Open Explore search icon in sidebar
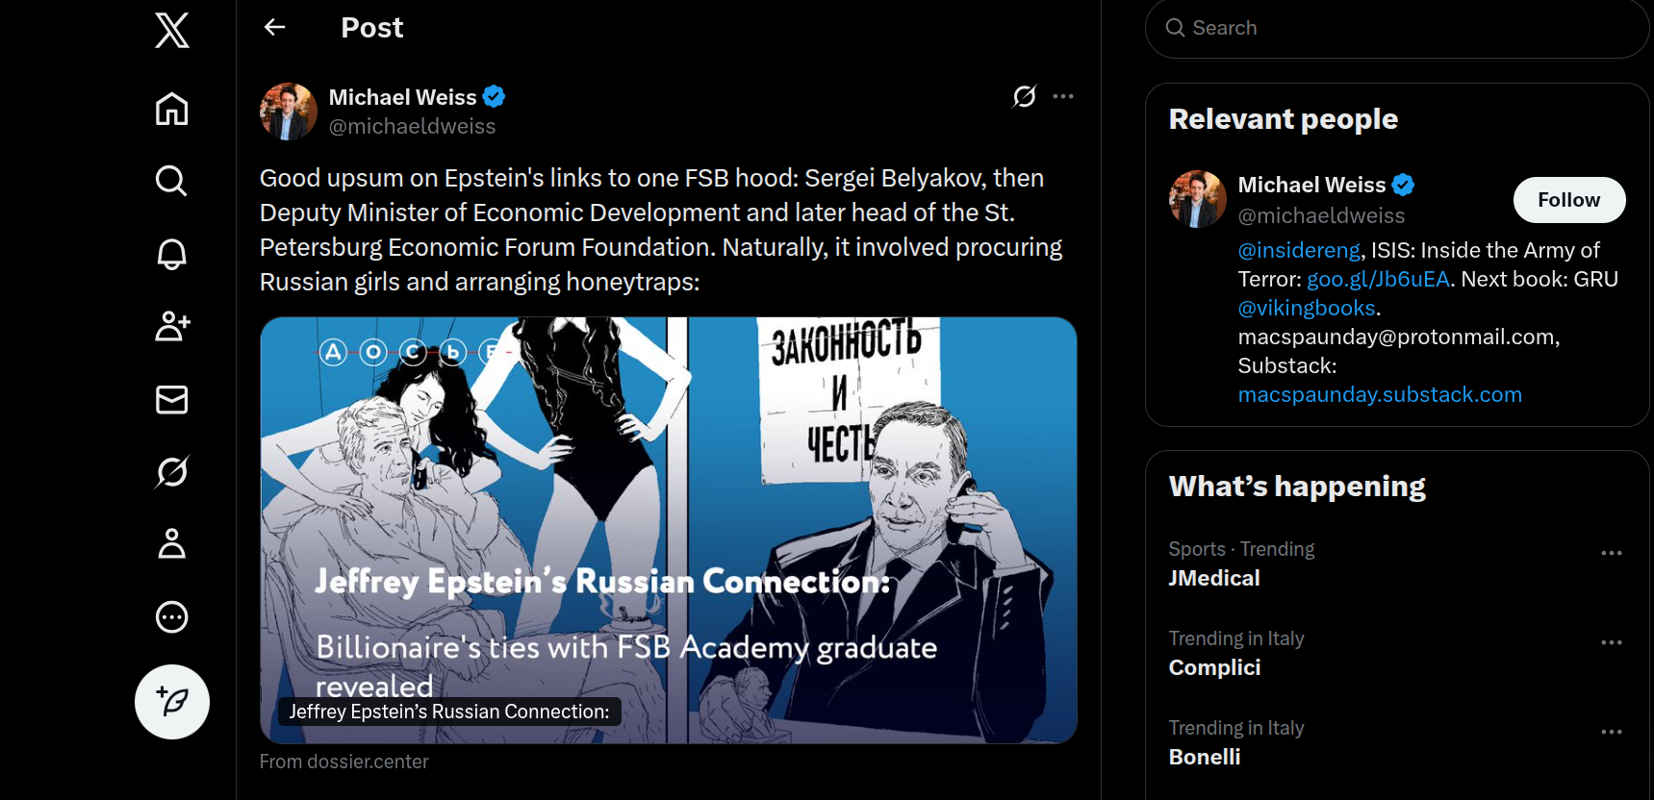Image resolution: width=1654 pixels, height=800 pixels. point(172,181)
